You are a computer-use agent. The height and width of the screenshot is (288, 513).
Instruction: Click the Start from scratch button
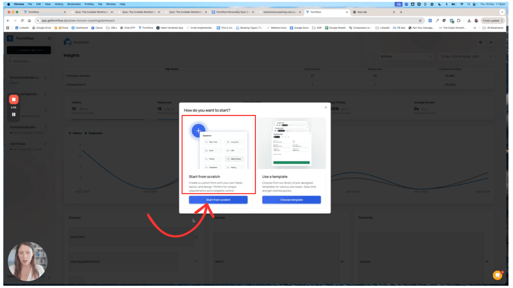click(218, 200)
